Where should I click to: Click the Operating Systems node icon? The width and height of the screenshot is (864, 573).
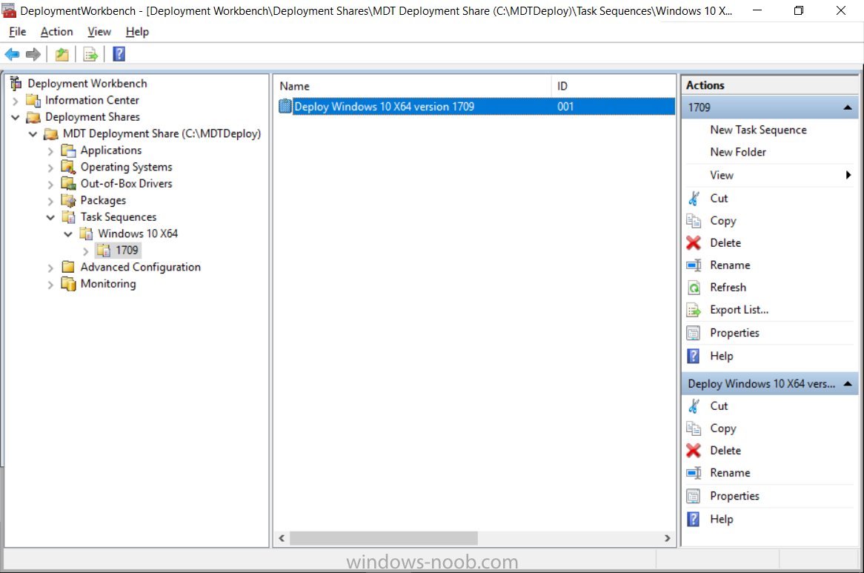click(68, 167)
